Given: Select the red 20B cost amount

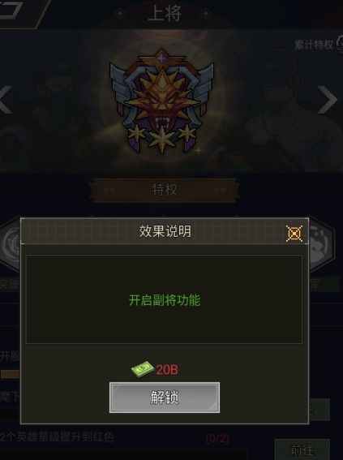Looking at the screenshot, I should click(167, 370).
